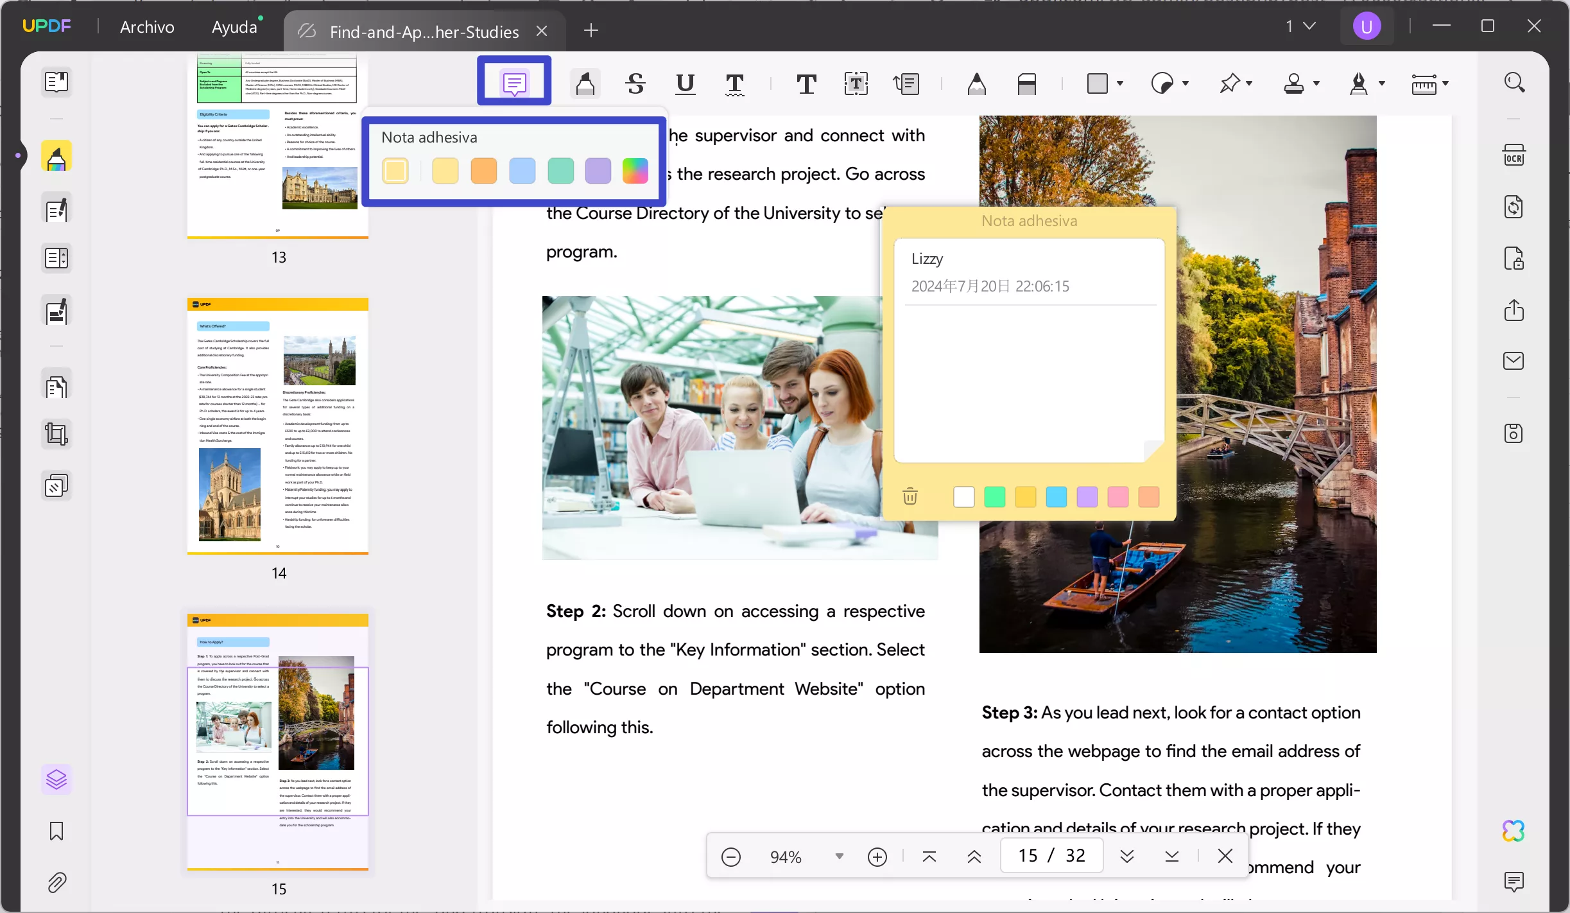Select the sticker tool
Viewport: 1570px width, 913px height.
pos(1162,83)
